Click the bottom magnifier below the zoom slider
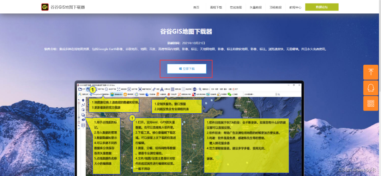Image resolution: width=381 pixels, height=176 pixels. click(x=79, y=125)
